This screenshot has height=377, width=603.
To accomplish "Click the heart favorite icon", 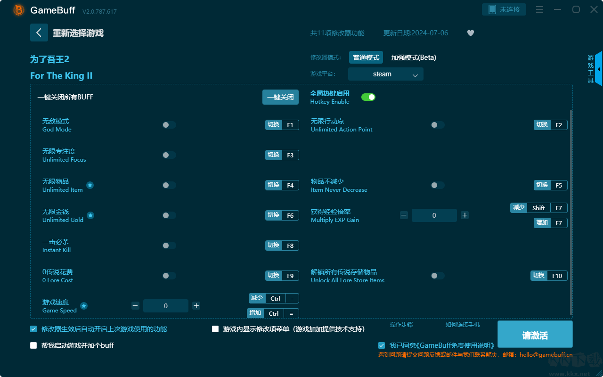I will pos(471,33).
